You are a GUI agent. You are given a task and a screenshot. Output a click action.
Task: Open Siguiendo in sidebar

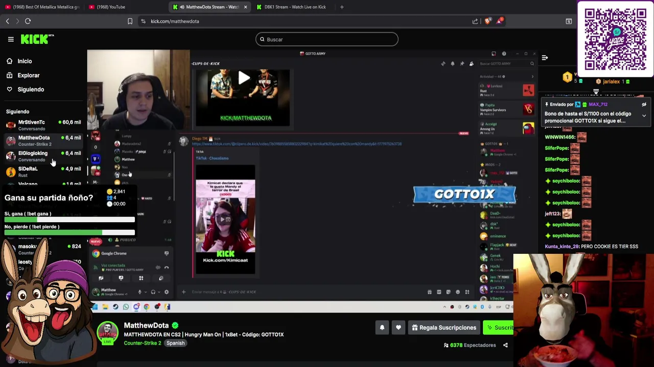pyautogui.click(x=31, y=89)
